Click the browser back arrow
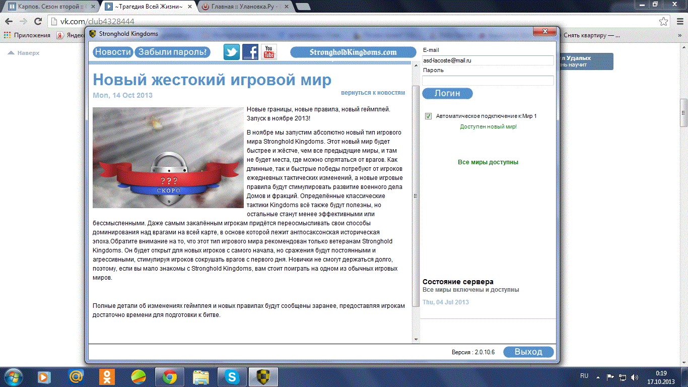Image resolution: width=688 pixels, height=387 pixels. pyautogui.click(x=10, y=21)
